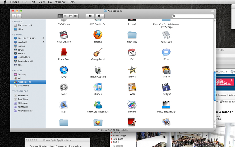Image resolution: width=235 pixels, height=147 pixels.
Task: Click the Quick Look eye button
Action: 90,16
